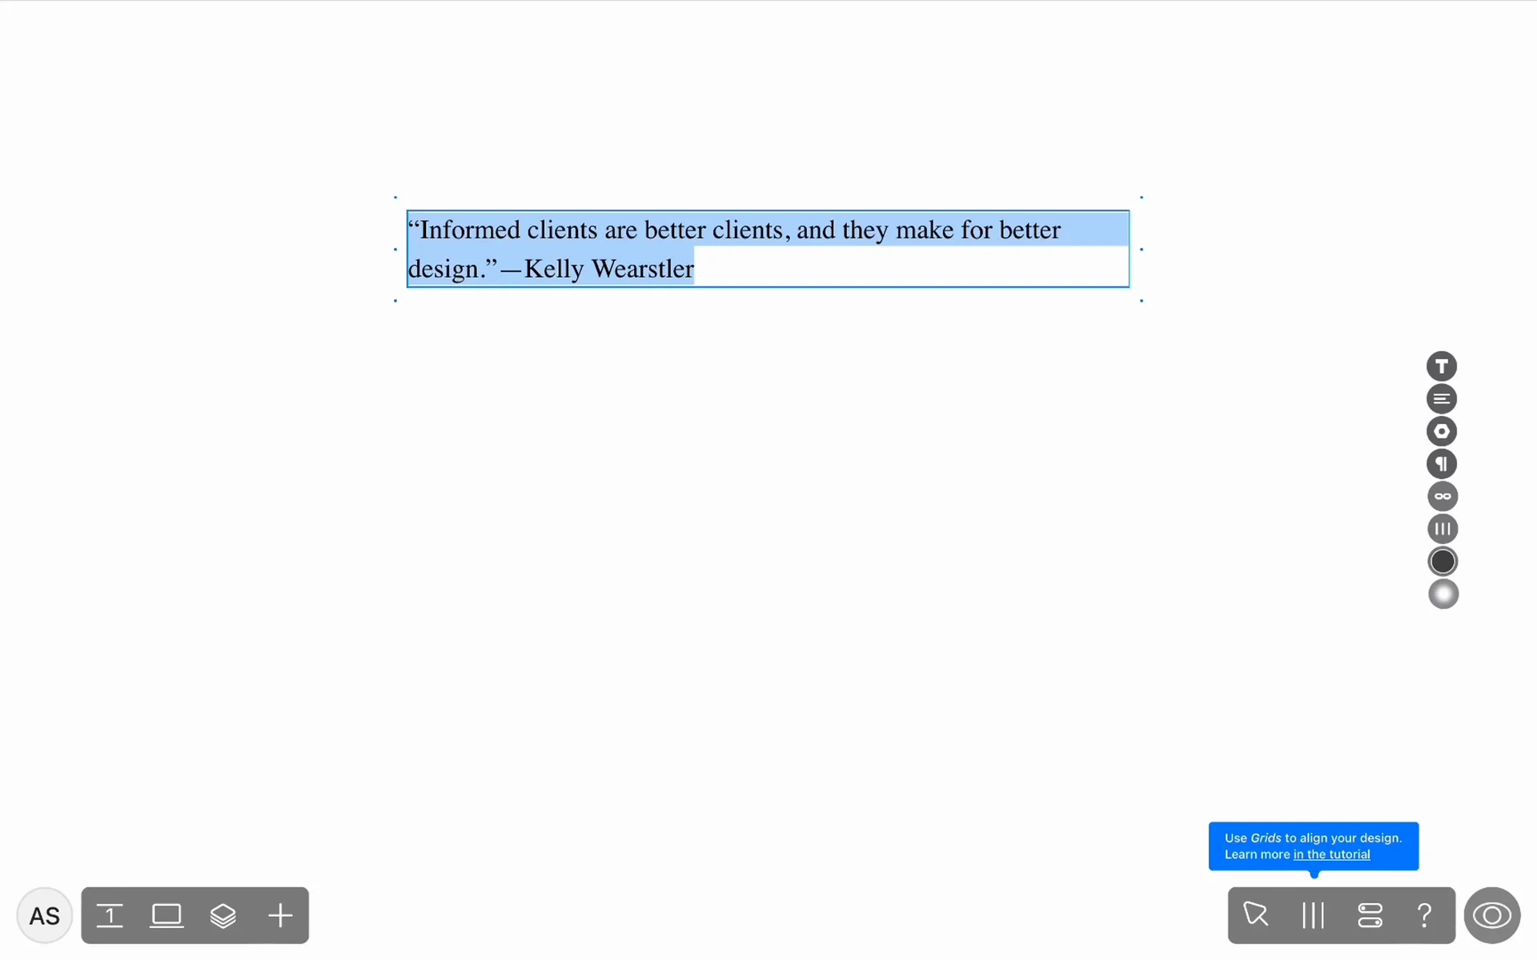Open the text alignment icon
1537x960 pixels.
(x=1442, y=398)
